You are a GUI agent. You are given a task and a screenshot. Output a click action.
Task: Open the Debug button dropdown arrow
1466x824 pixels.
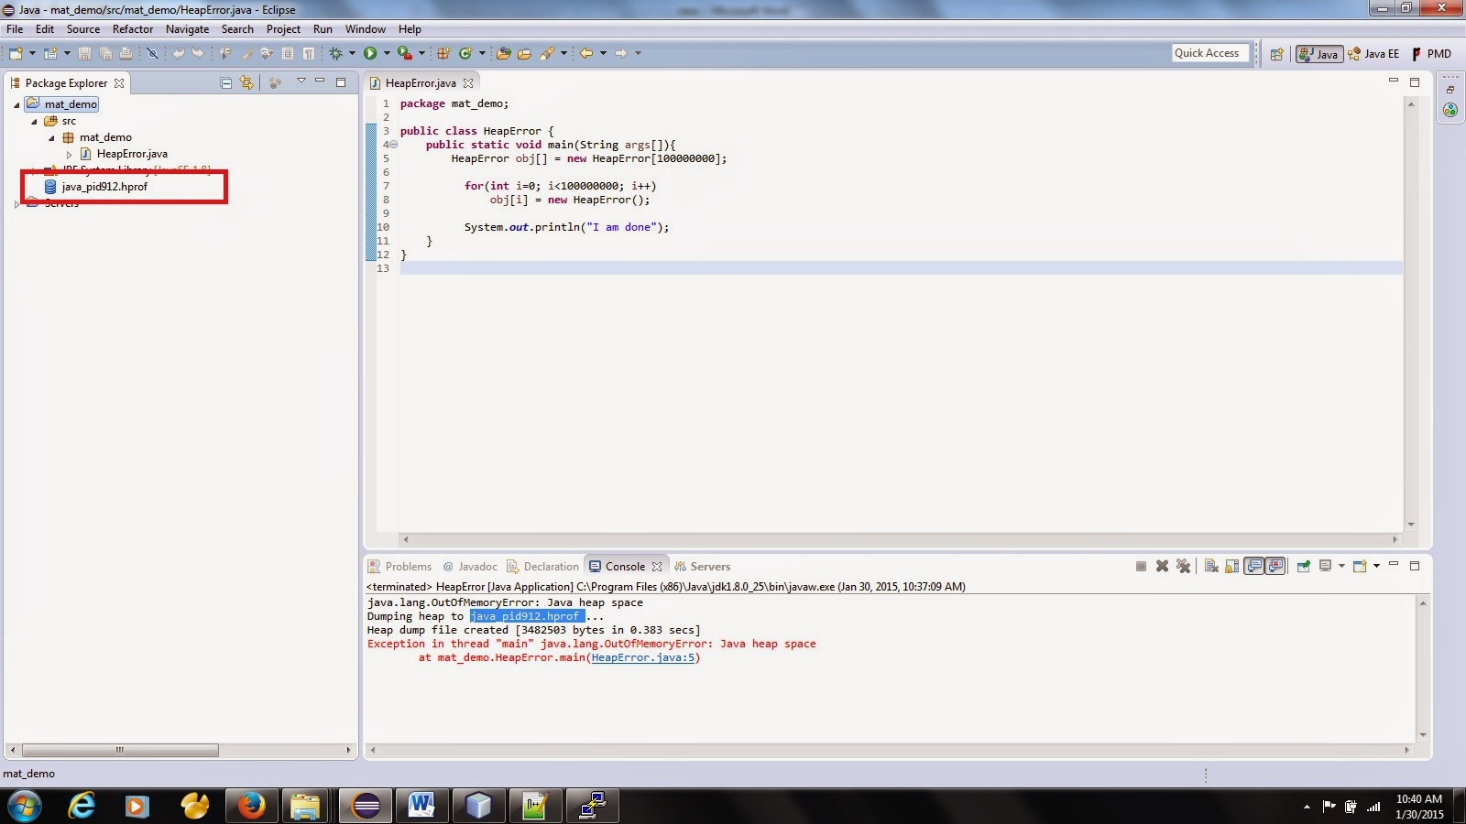point(352,53)
